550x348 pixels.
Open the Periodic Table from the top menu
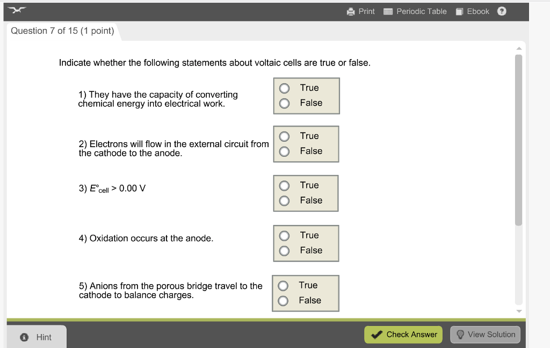click(x=421, y=11)
